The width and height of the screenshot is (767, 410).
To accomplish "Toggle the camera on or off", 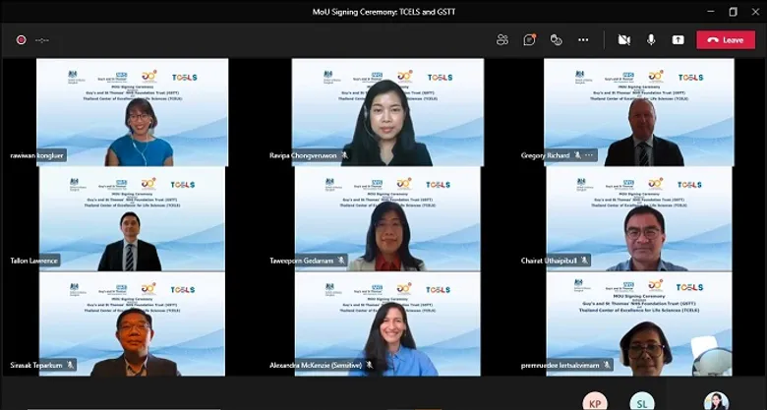I will [624, 40].
